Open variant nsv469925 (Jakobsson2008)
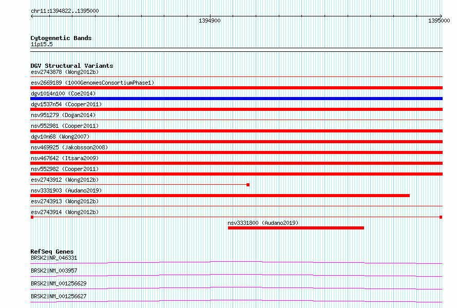 (x=69, y=147)
